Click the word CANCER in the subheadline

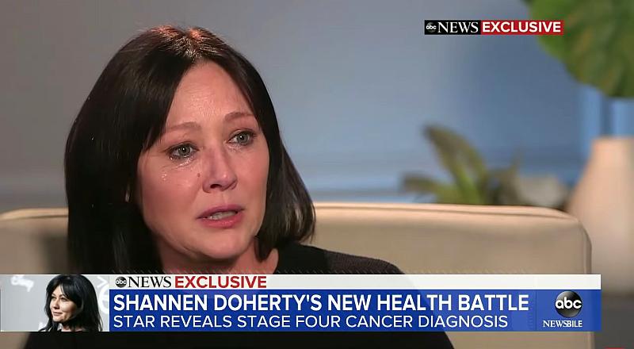pos(379,321)
